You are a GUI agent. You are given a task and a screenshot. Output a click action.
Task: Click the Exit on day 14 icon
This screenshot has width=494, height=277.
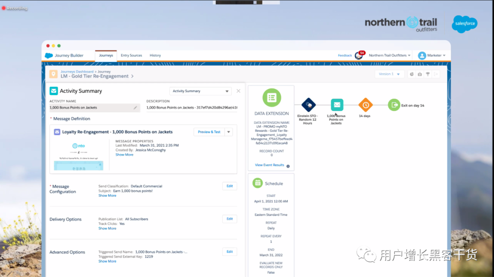[394, 105]
